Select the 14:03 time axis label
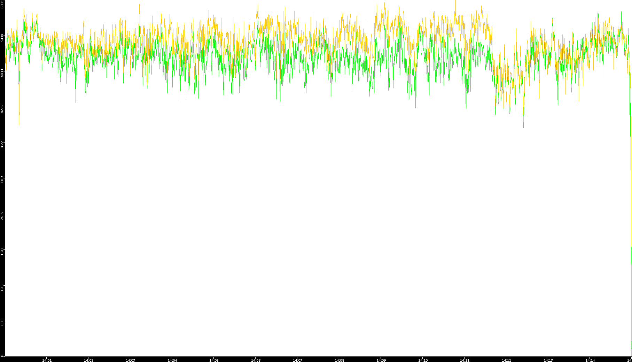The image size is (632, 362). 130,360
